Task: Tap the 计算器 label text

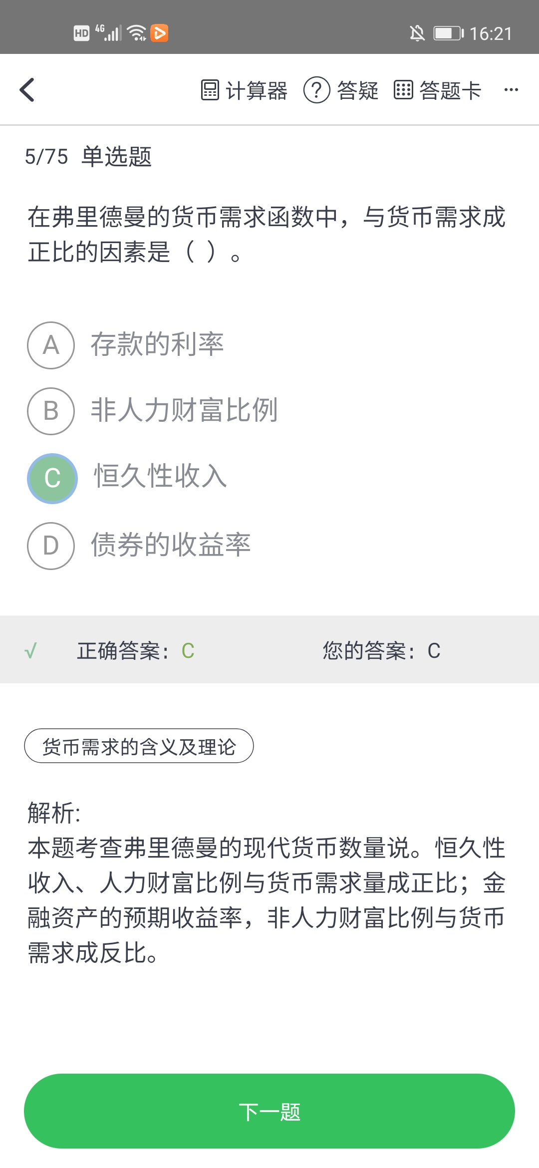Action: 257,91
